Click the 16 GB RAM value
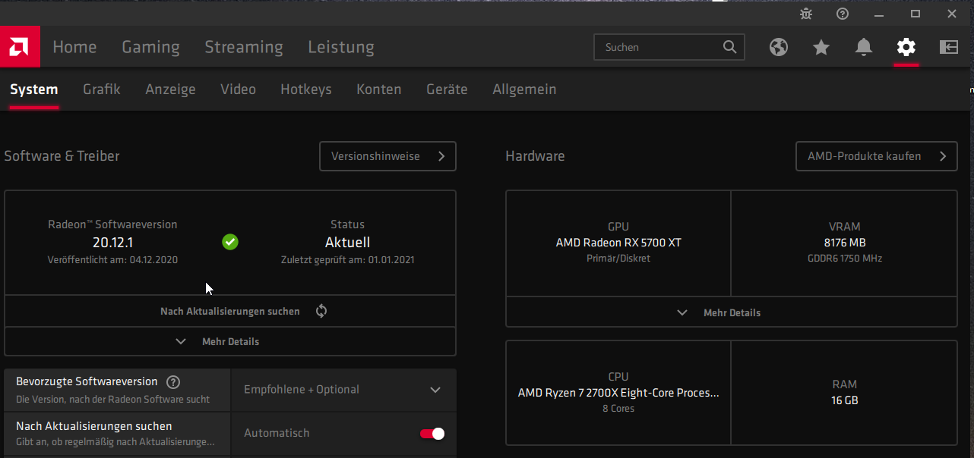Image resolution: width=974 pixels, height=458 pixels. point(844,400)
